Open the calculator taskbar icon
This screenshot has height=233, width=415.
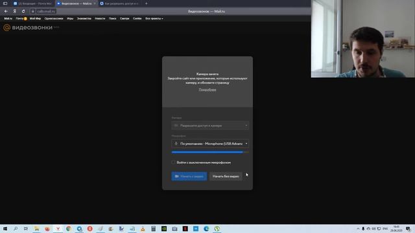click(154, 228)
